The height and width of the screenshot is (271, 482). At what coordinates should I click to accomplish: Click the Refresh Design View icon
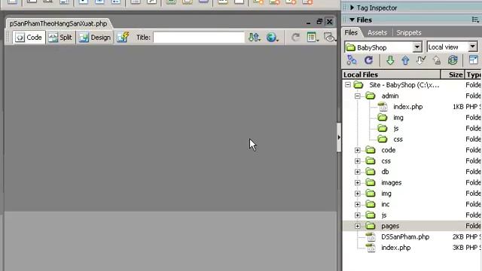tap(295, 38)
